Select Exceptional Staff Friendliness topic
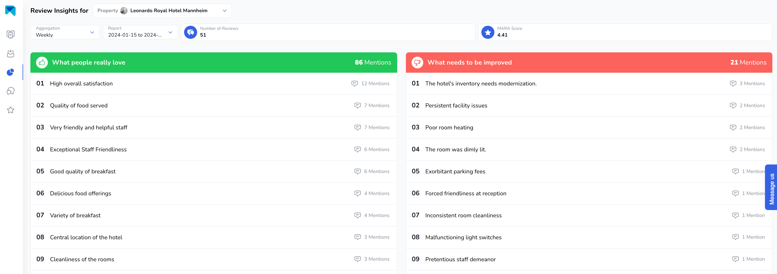This screenshot has width=777, height=274. click(214, 149)
